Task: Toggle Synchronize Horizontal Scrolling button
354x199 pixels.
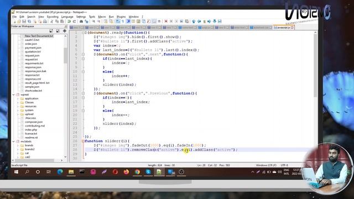Action: pos(111,22)
